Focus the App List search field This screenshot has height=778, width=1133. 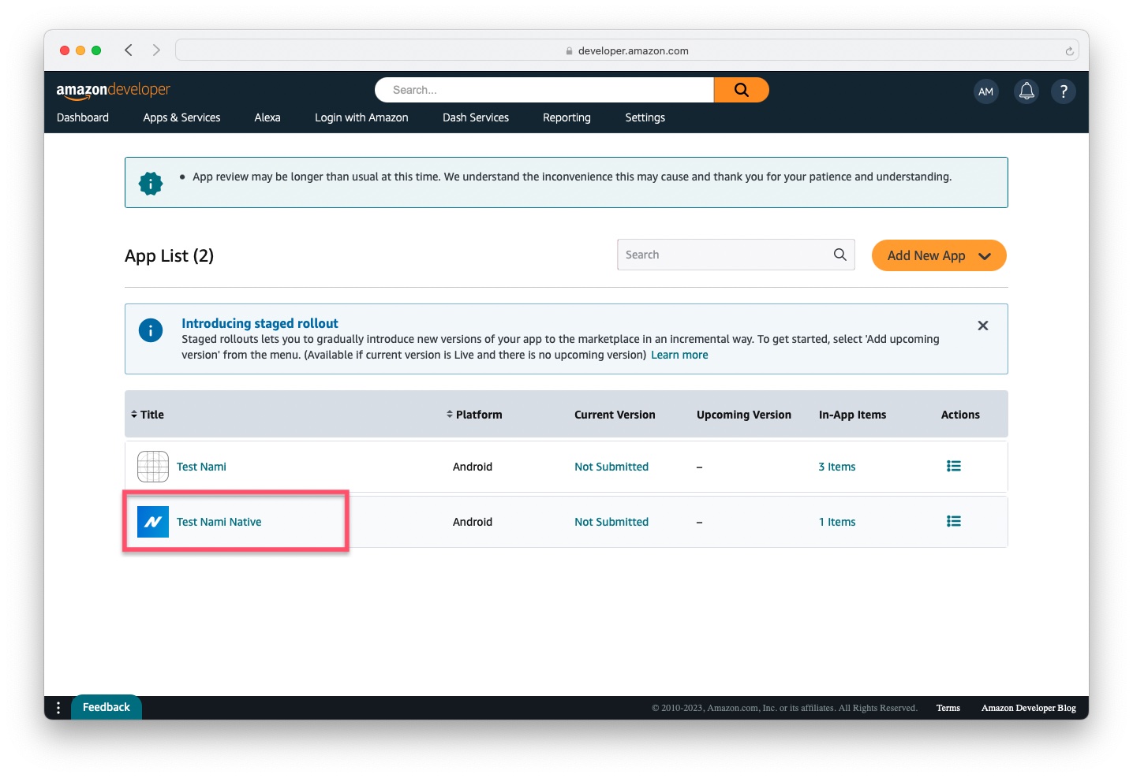(735, 255)
